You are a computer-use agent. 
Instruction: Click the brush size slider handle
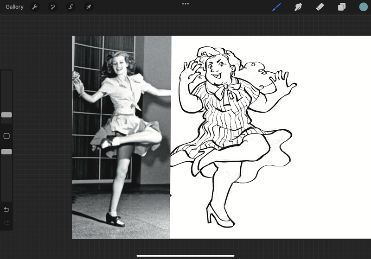point(6,115)
